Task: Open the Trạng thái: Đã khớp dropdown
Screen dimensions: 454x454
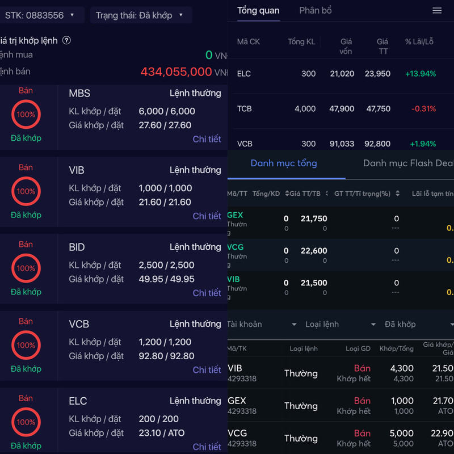Action: click(141, 15)
